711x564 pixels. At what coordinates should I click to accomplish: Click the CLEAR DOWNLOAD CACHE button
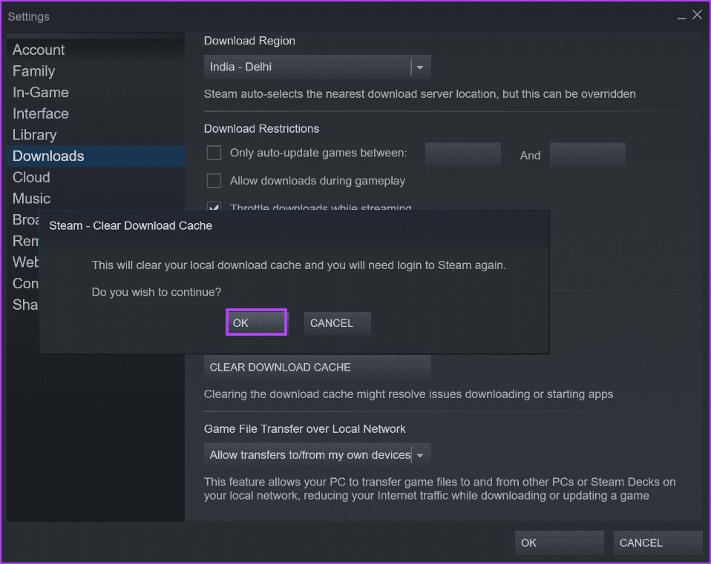pos(317,367)
